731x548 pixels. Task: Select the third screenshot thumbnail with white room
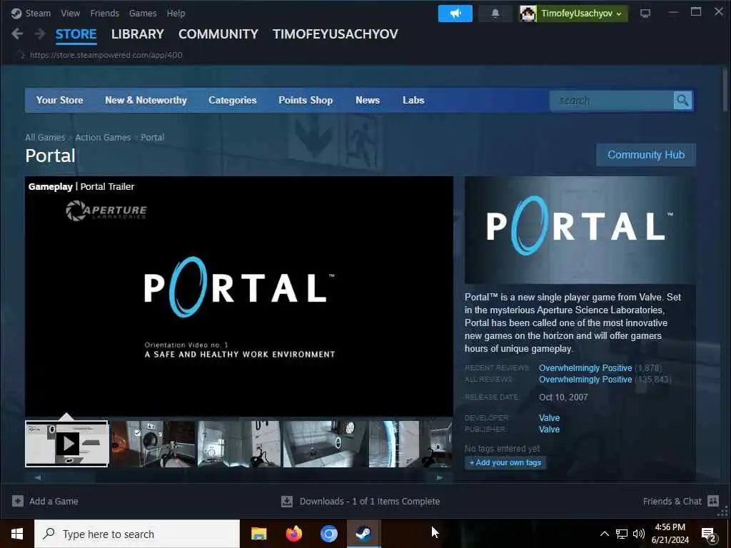238,444
